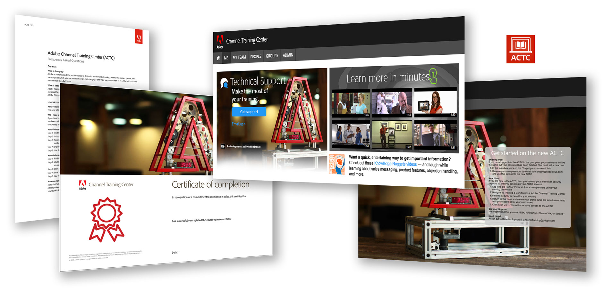Click "Existing User" heading in ACTC panel
Image resolution: width=603 pixels, height=292 pixels.
click(x=496, y=159)
